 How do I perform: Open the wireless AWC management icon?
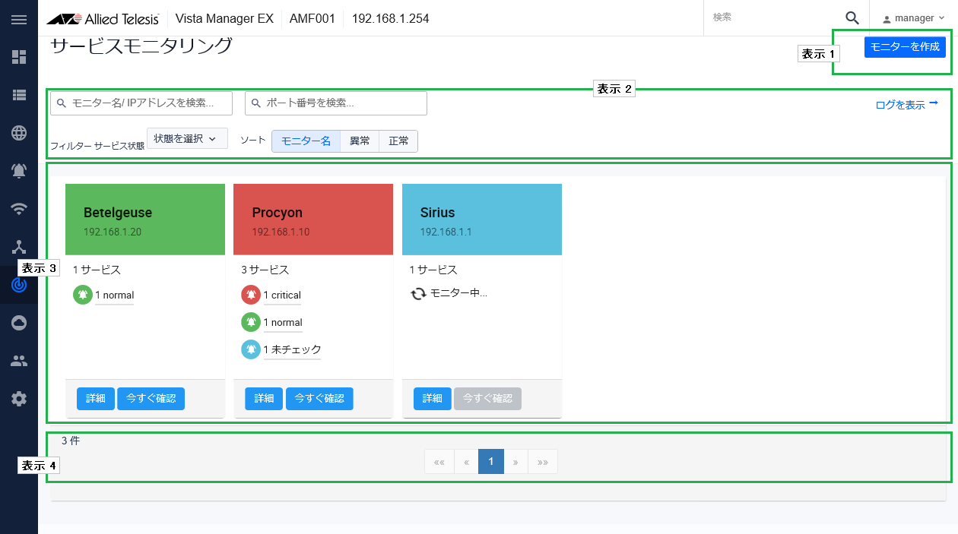(19, 209)
